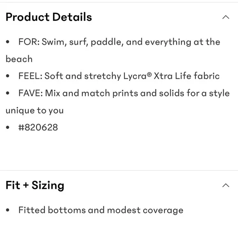Click the word beach
238x238 pixels.
(19, 59)
